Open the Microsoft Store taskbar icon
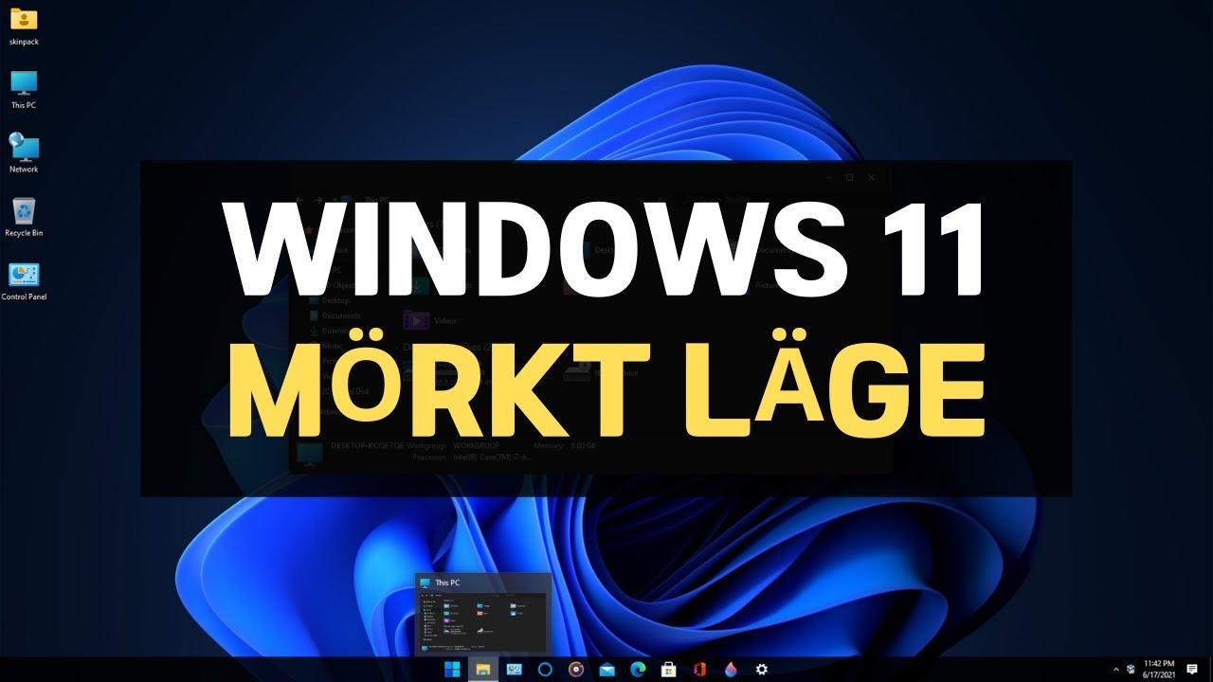The width and height of the screenshot is (1213, 682). (x=668, y=670)
